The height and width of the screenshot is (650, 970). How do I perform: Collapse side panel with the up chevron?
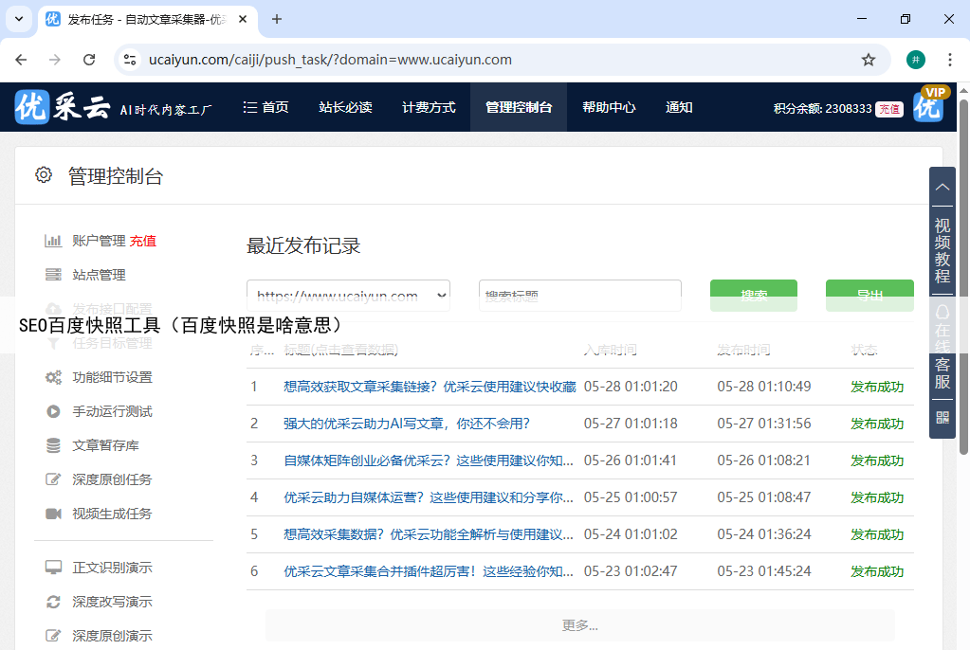[943, 187]
